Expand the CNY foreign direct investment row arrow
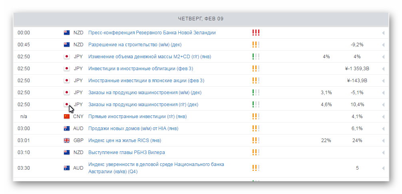 383,117
